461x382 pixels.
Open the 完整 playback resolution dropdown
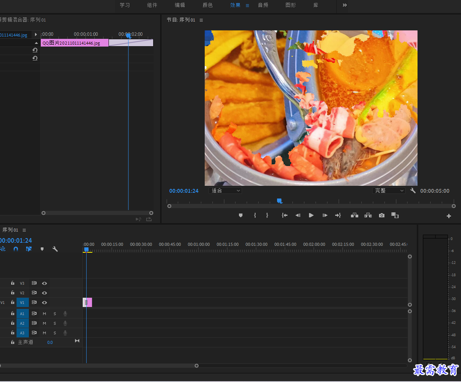389,191
